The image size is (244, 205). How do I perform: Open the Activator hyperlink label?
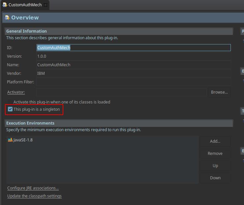coord(16,92)
